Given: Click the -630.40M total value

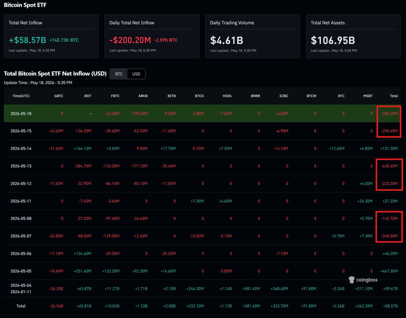Looking at the screenshot, I should (389, 166).
